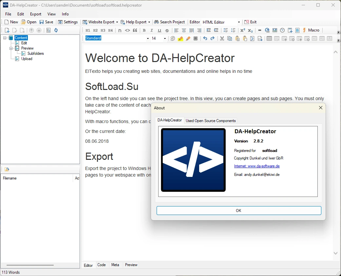Switch to the Code tab

102,265
